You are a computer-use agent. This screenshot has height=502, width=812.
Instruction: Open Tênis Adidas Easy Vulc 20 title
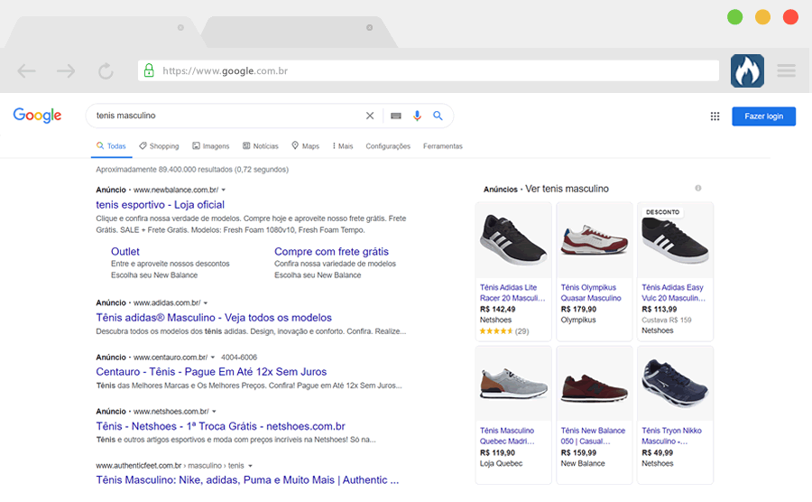673,293
